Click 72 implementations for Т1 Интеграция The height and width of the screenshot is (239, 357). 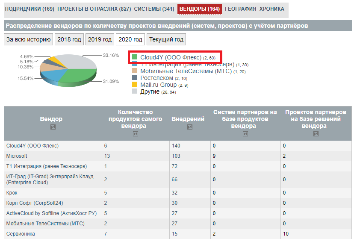174,166
